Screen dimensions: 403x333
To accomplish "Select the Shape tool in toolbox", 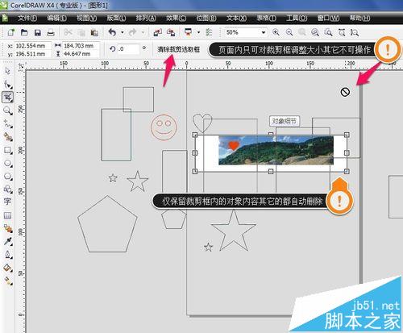I will [7, 85].
